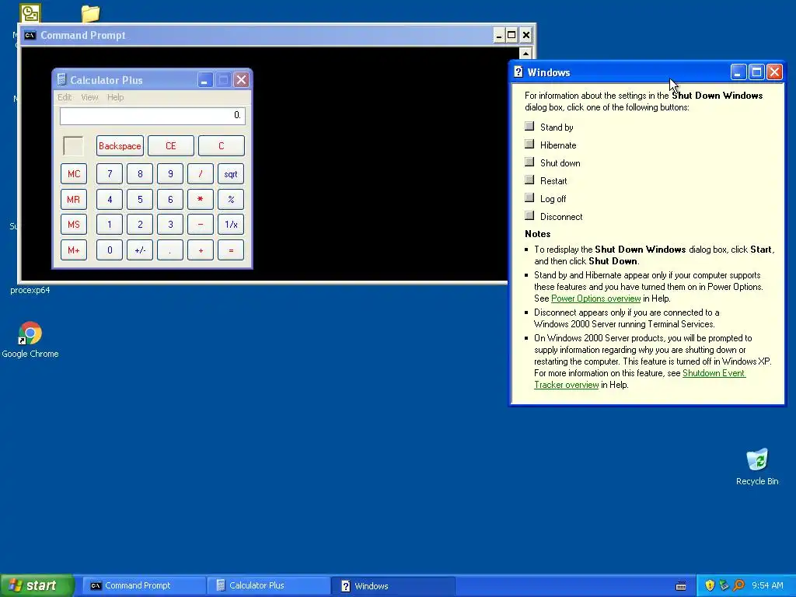The height and width of the screenshot is (597, 796).
Task: Click the Command Prompt scroll up arrow
Action: tap(525, 54)
